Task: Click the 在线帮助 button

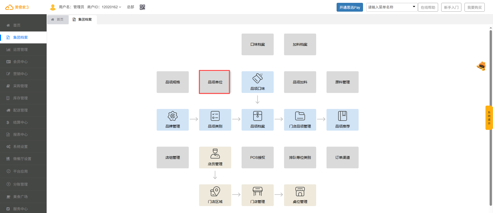Action: point(428,7)
